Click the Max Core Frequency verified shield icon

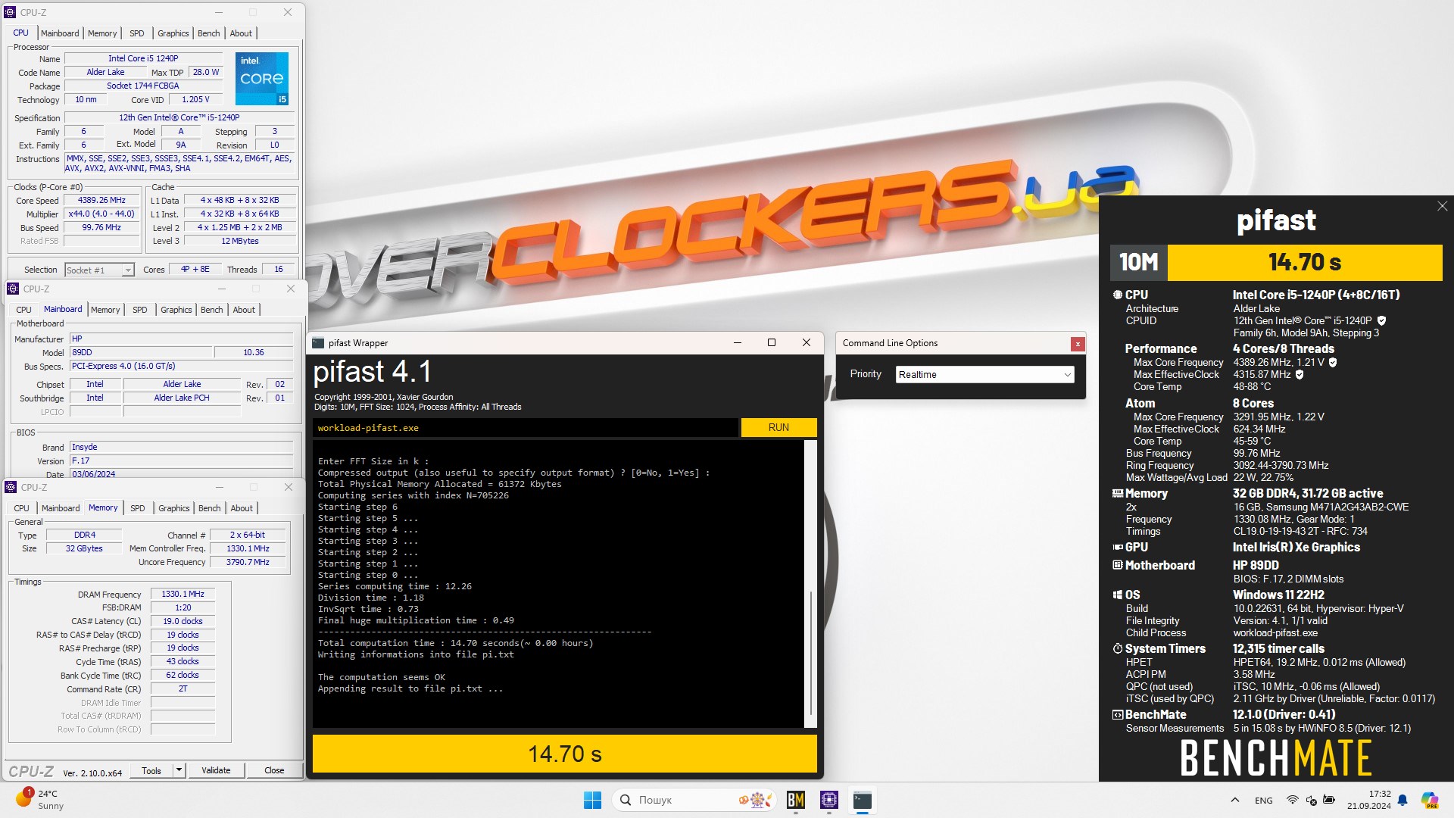point(1333,362)
